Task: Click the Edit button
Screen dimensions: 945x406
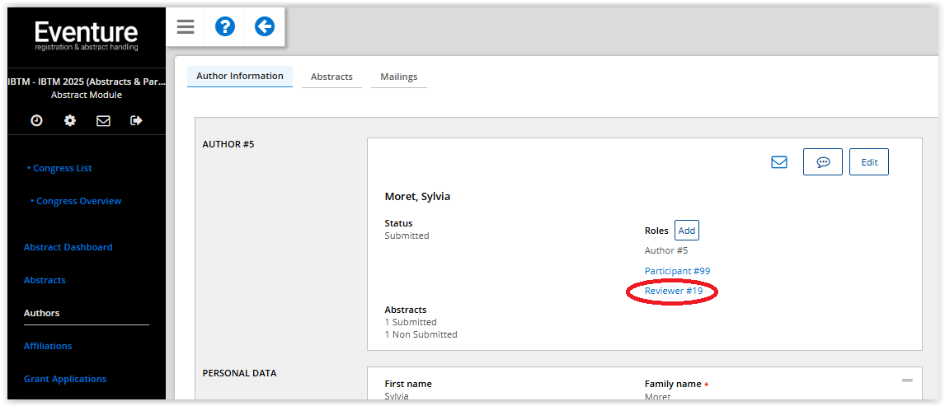Action: pos(869,162)
